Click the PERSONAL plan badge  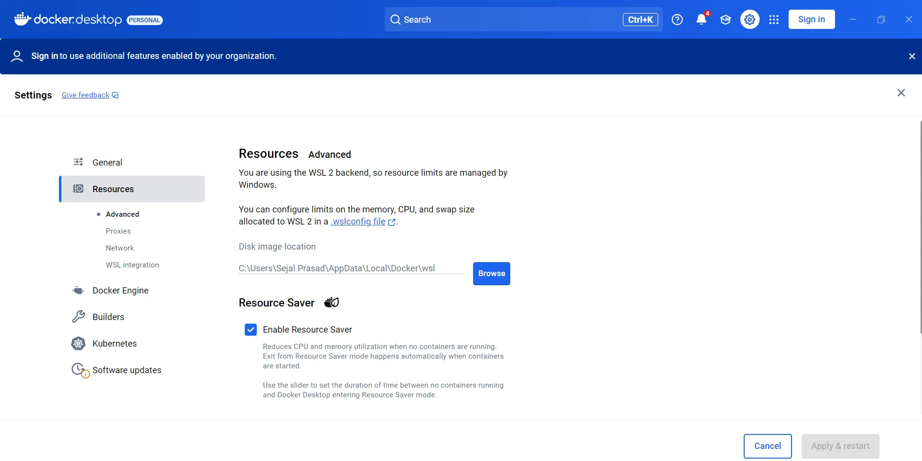144,20
